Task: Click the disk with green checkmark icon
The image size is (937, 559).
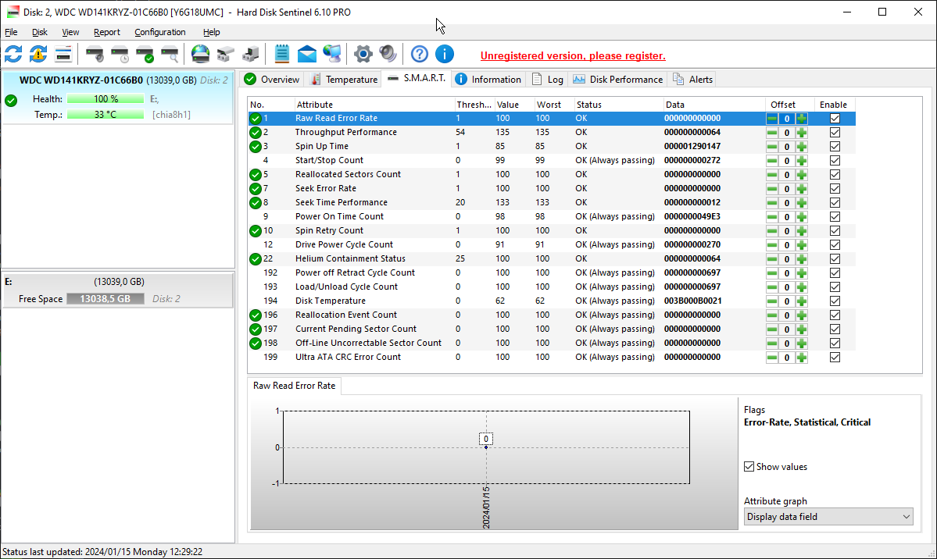Action: (x=145, y=55)
